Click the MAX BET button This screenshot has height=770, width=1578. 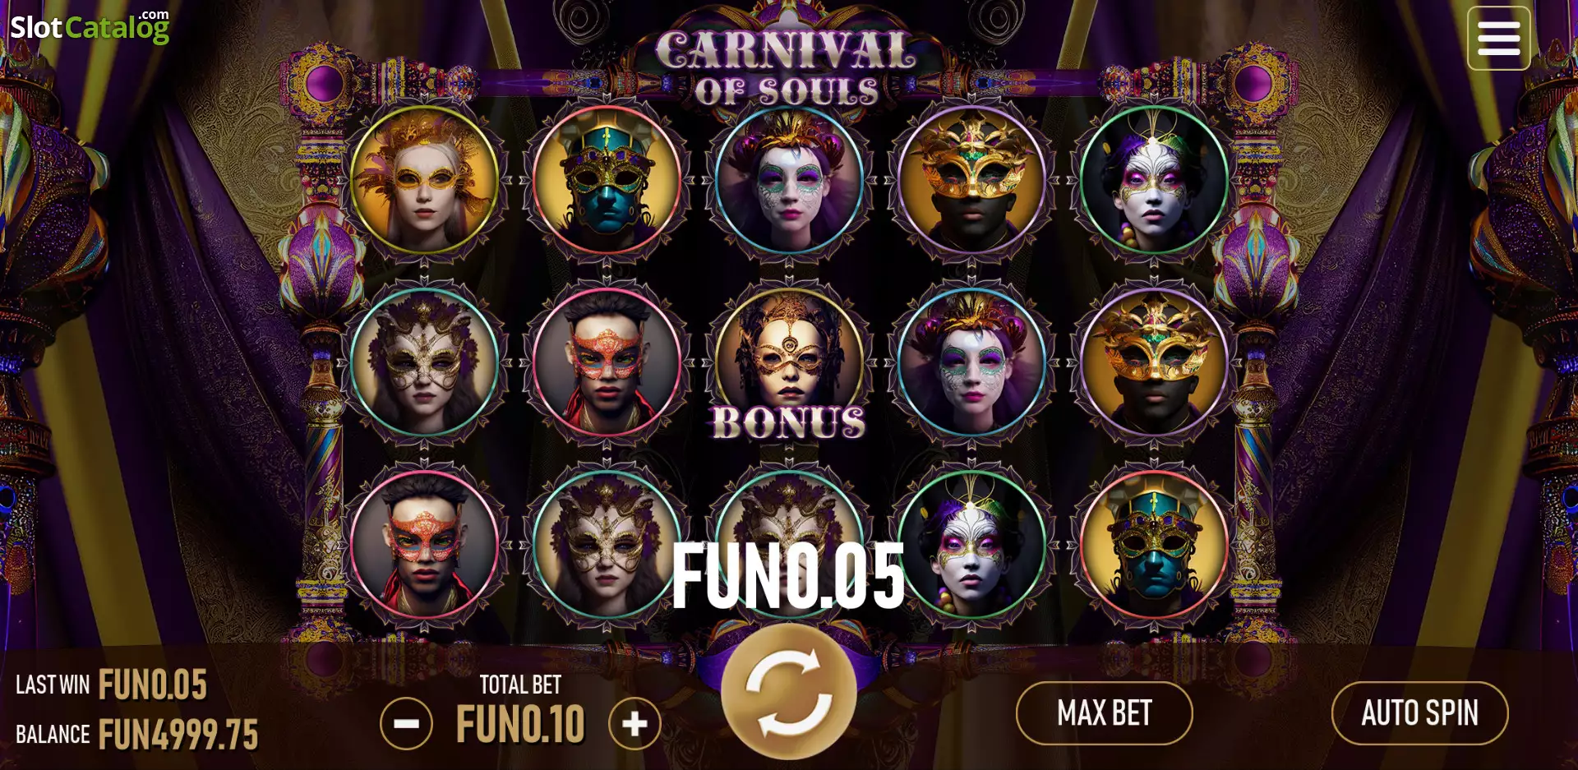(x=1104, y=712)
